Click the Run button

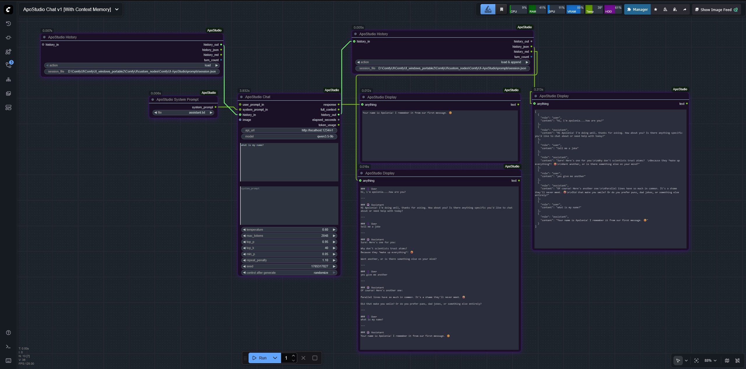(x=259, y=358)
